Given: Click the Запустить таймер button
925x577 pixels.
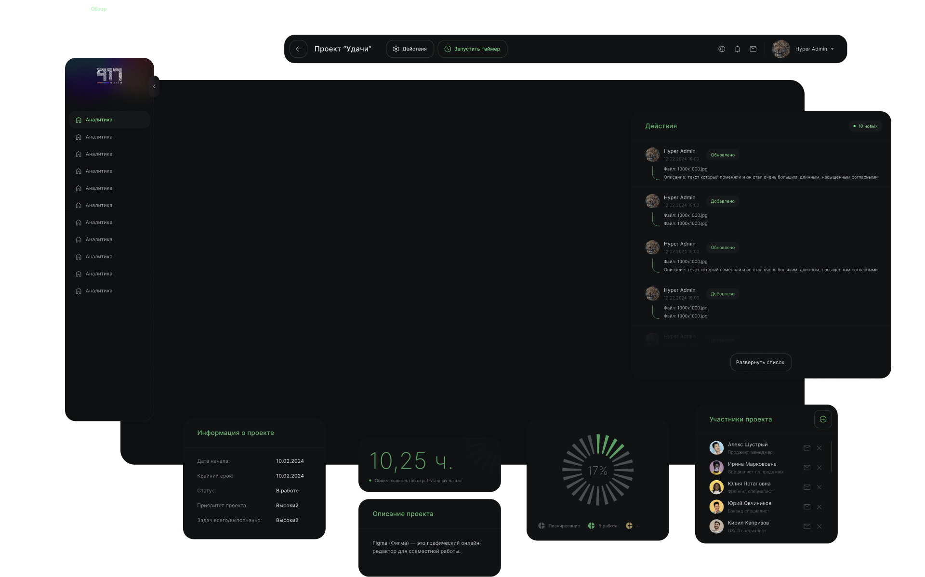Looking at the screenshot, I should (472, 49).
